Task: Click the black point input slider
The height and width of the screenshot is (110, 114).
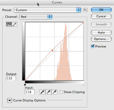Action: (x=25, y=84)
